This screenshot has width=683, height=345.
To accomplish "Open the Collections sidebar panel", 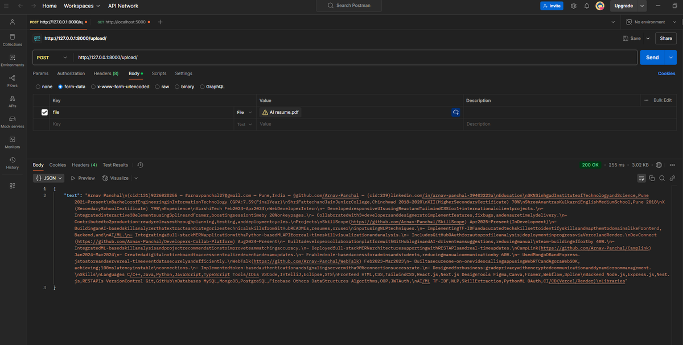I will (x=12, y=40).
